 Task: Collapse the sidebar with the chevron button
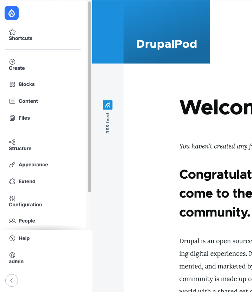(x=12, y=280)
